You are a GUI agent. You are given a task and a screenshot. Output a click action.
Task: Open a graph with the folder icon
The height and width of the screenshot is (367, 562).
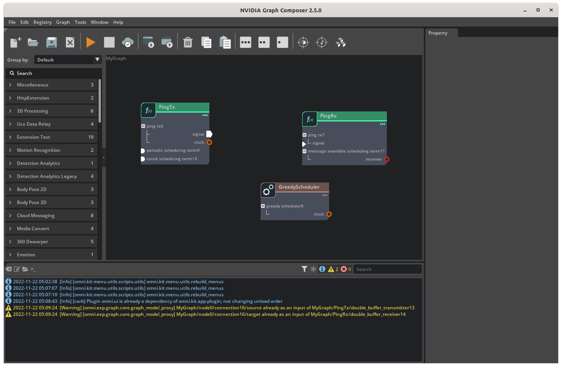click(33, 42)
